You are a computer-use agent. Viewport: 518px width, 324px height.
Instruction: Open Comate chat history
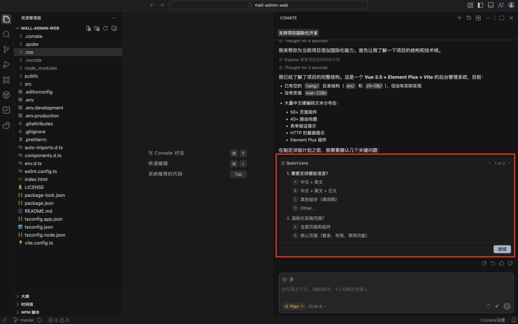pos(469,18)
